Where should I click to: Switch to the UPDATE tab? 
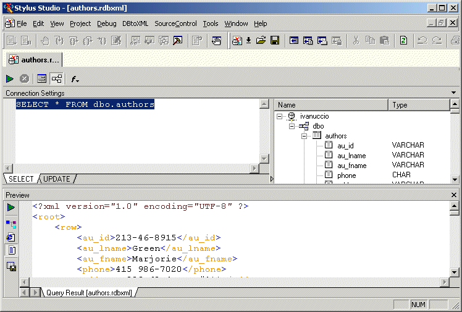(x=57, y=179)
